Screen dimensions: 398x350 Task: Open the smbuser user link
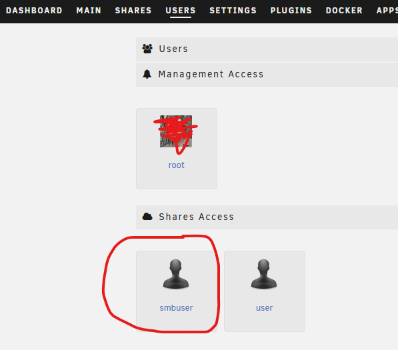pos(176,308)
